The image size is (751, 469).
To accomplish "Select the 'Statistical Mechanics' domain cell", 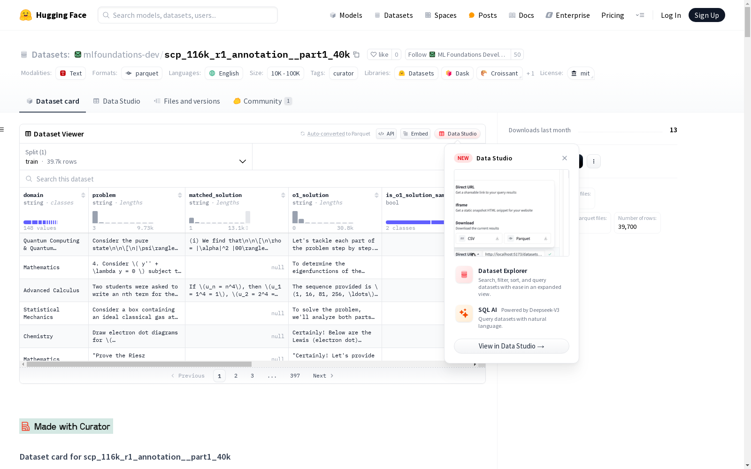I will click(x=54, y=313).
